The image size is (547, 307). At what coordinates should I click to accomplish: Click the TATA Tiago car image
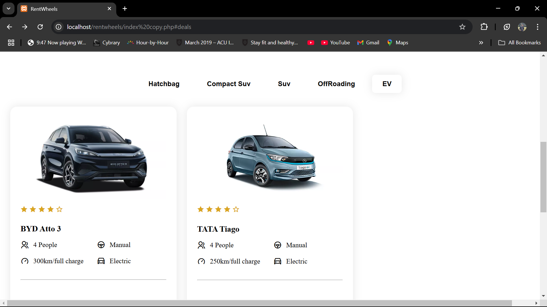[270, 158]
